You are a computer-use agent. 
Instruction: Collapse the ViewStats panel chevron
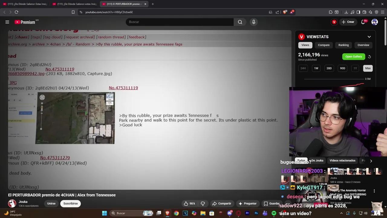pyautogui.click(x=369, y=37)
